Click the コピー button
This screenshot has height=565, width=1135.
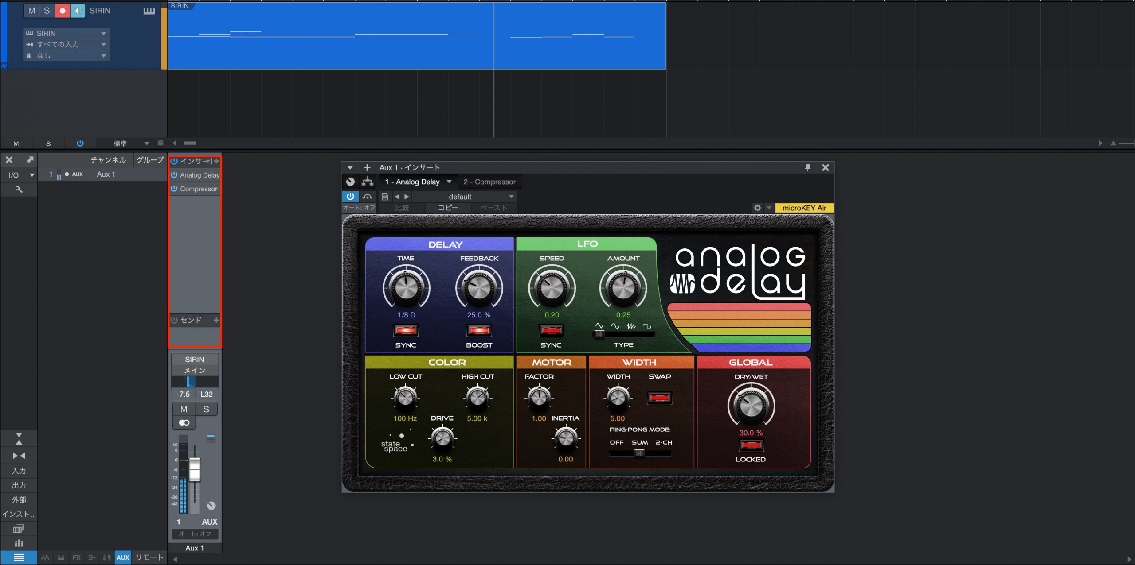pyautogui.click(x=448, y=208)
